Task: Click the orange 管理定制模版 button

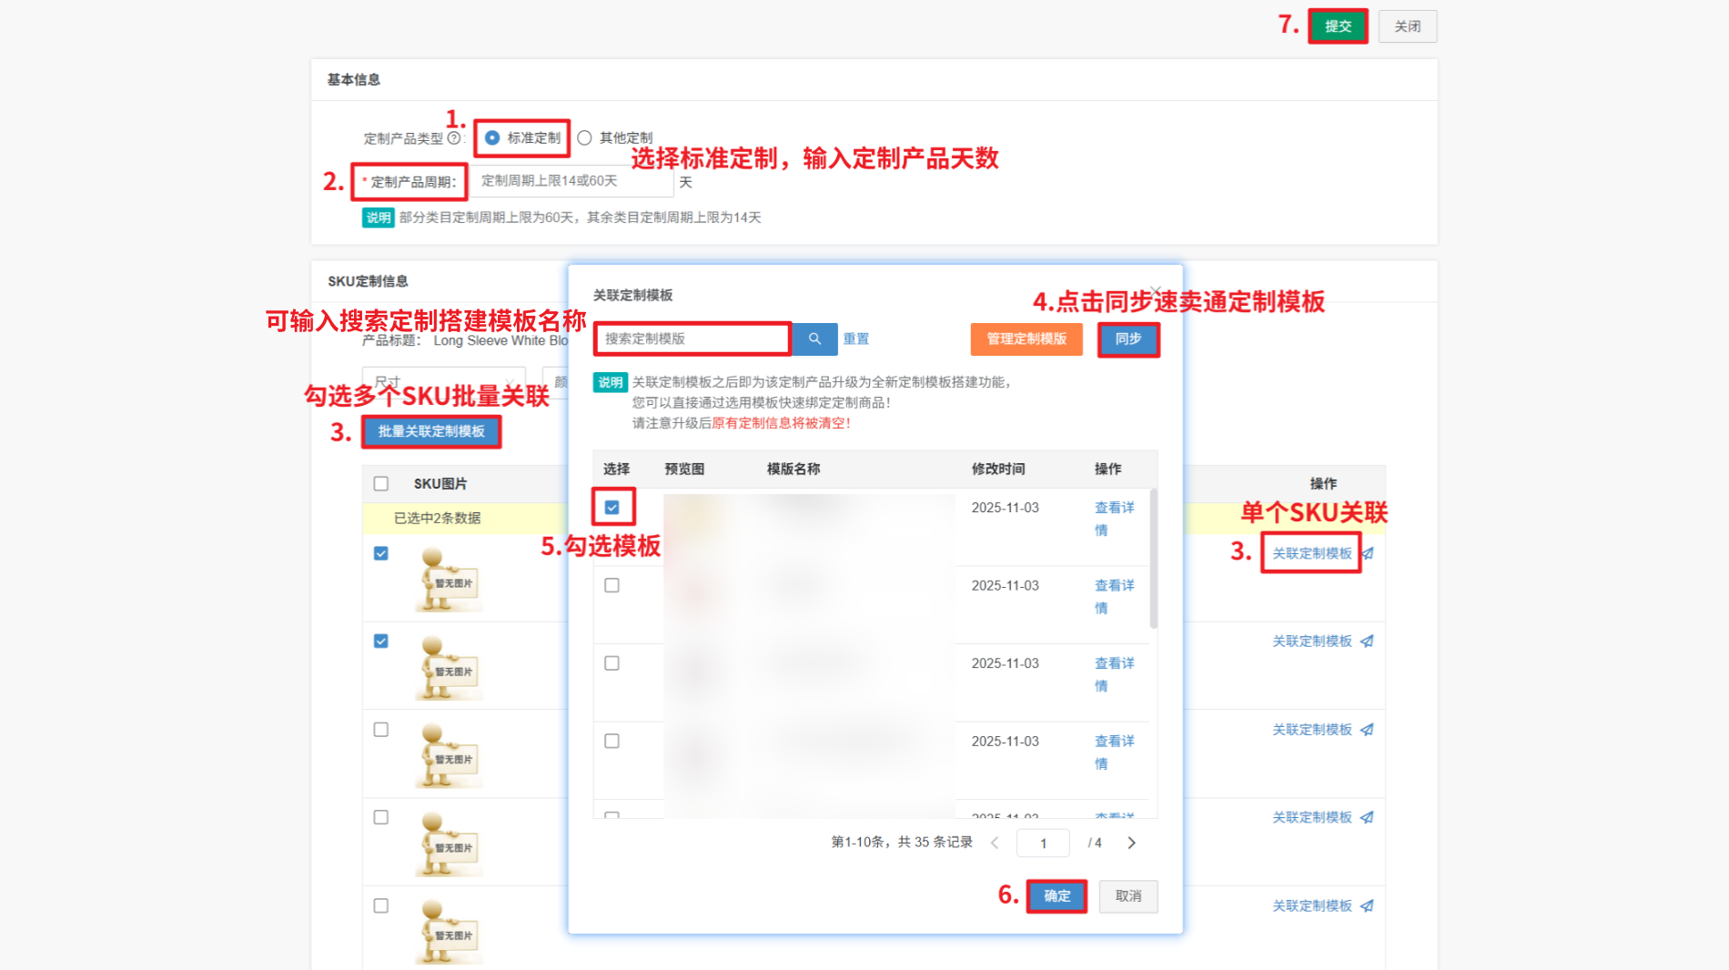Action: [1026, 338]
